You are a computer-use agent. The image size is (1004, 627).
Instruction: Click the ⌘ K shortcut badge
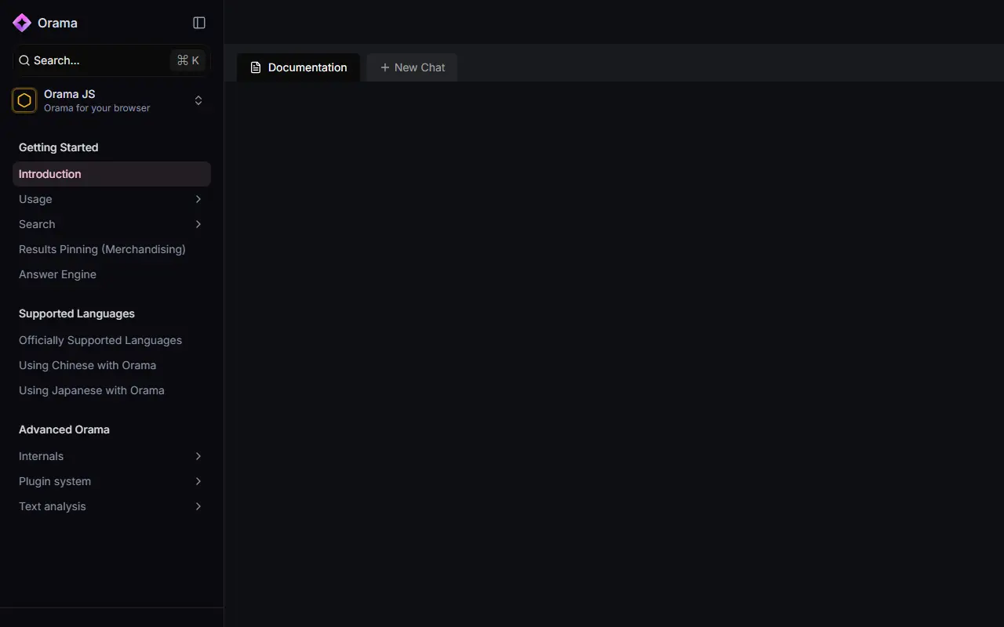pos(187,60)
